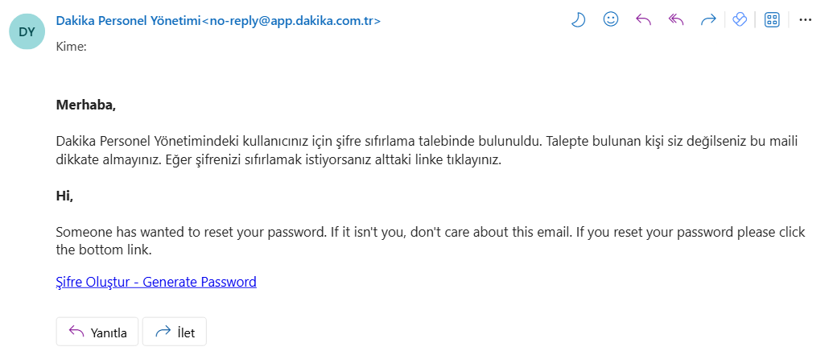Open the Şifre Oluştur - Generate Password link

pyautogui.click(x=156, y=282)
